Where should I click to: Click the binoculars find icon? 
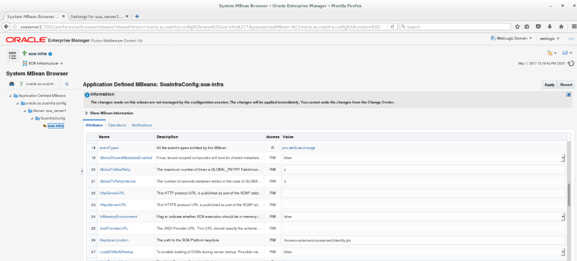point(11,84)
